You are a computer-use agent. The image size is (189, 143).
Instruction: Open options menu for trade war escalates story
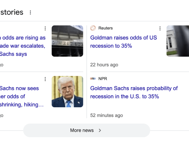(x=45, y=29)
